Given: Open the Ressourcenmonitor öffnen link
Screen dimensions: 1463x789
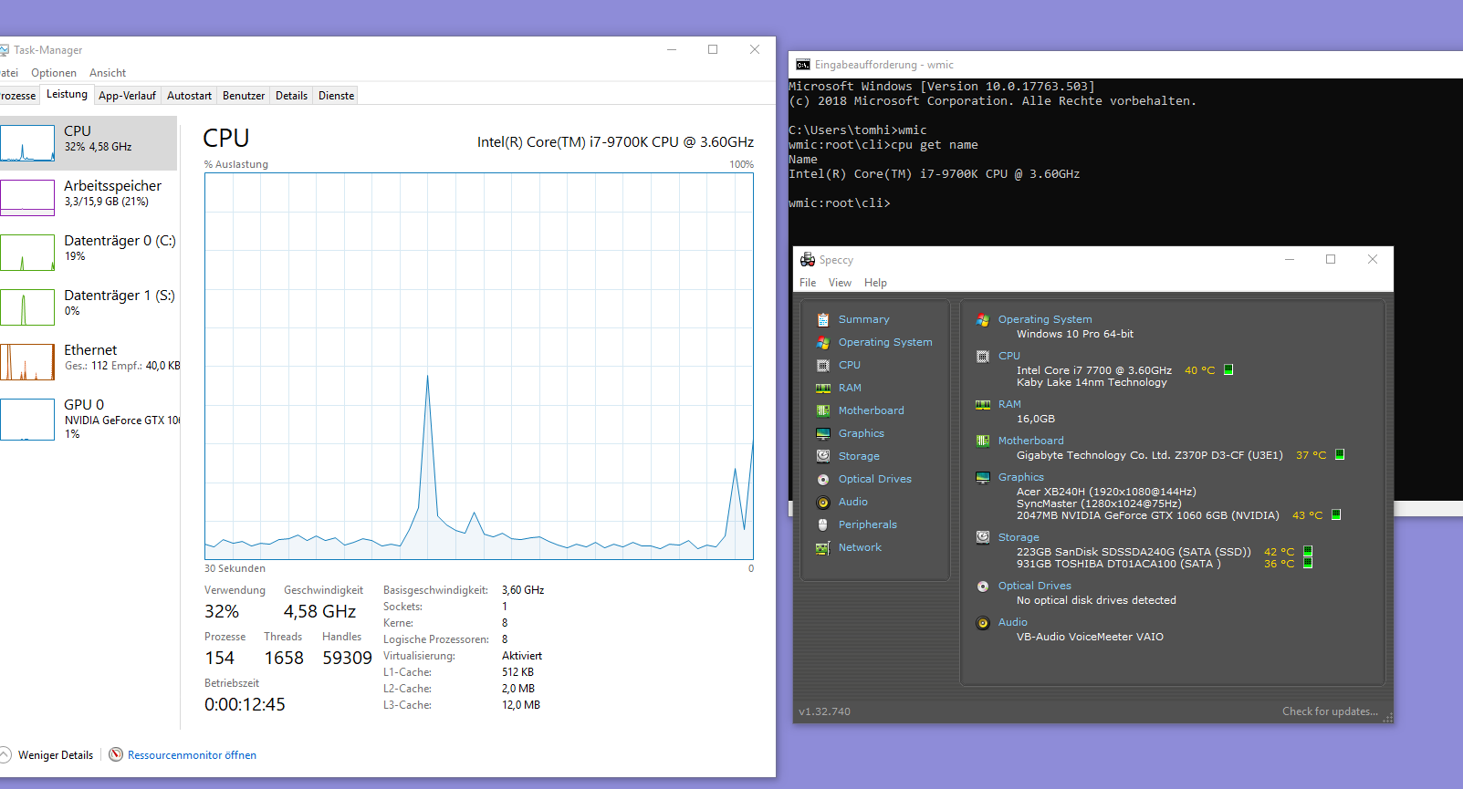Looking at the screenshot, I should (192, 755).
